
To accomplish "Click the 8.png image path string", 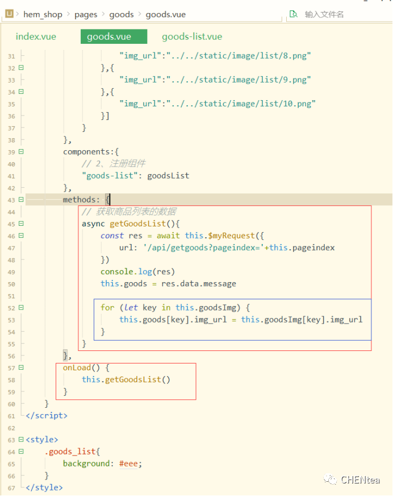I will tap(239, 56).
